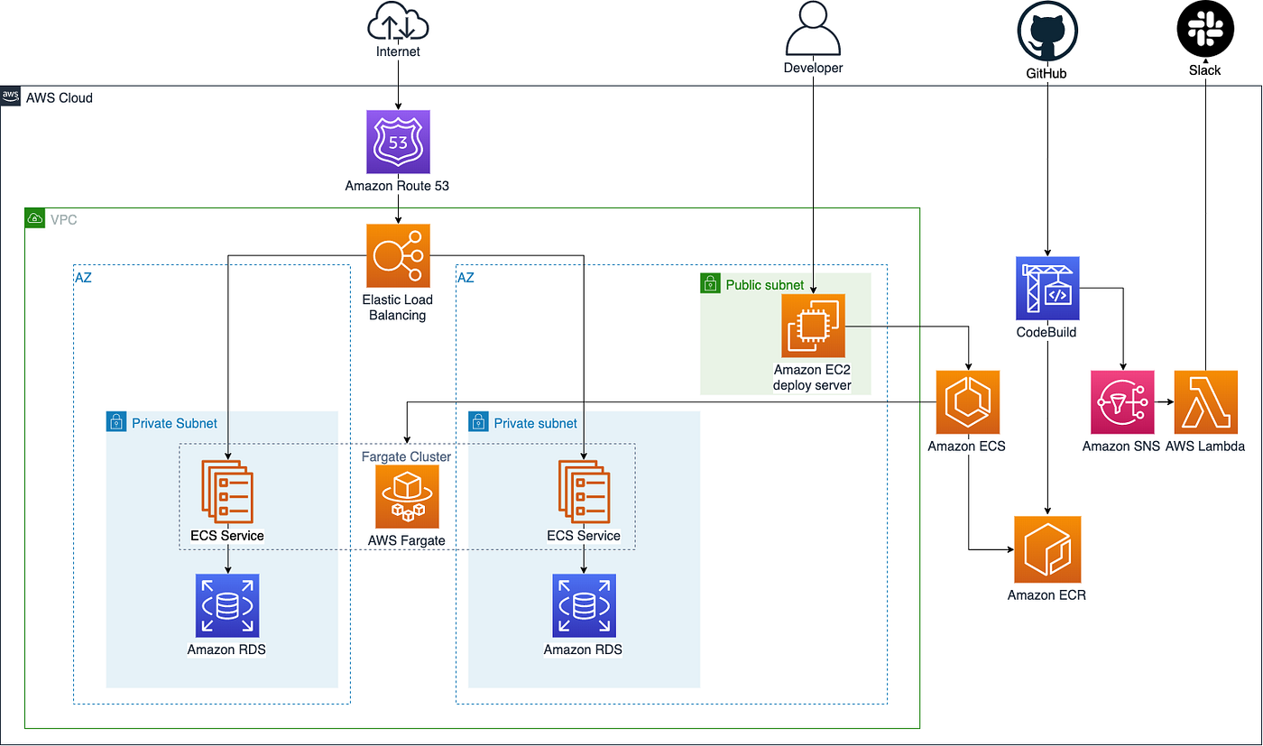This screenshot has height=746, width=1263.
Task: Select the Amazon SNS icon
Action: 1121,403
